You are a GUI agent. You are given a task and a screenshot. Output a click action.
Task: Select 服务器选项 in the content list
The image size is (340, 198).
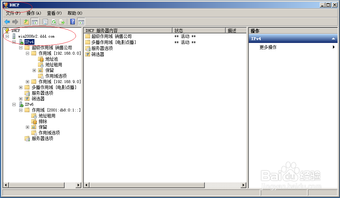tap(102, 48)
